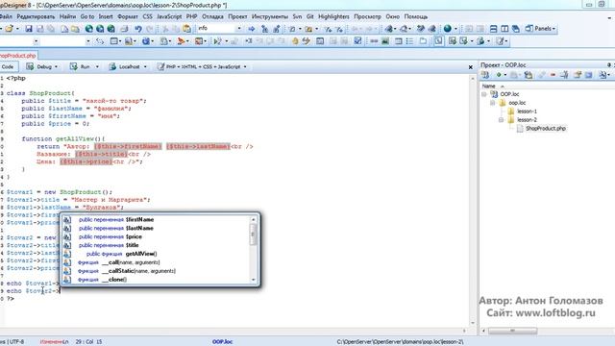The image size is (615, 346).
Task: Click the blue right-arrow go icon
Action: pos(252,29)
